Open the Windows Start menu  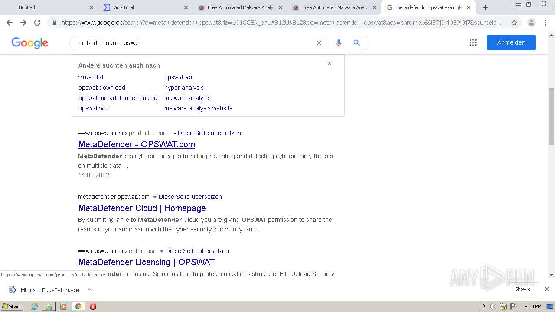(12, 306)
